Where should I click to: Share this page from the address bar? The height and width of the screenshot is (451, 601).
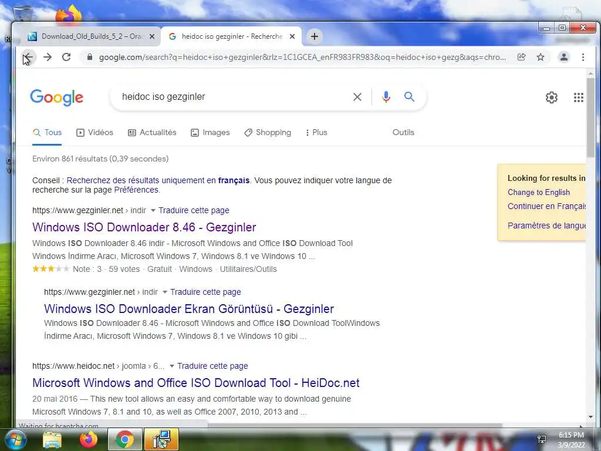[x=521, y=57]
